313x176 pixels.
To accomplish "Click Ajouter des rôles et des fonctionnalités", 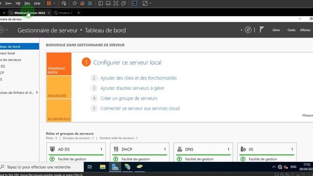I will tap(138, 78).
